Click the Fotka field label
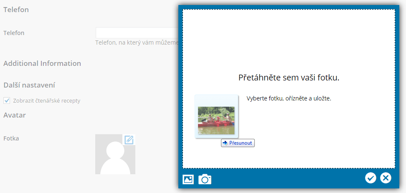This screenshot has height=193, width=406. click(11, 138)
